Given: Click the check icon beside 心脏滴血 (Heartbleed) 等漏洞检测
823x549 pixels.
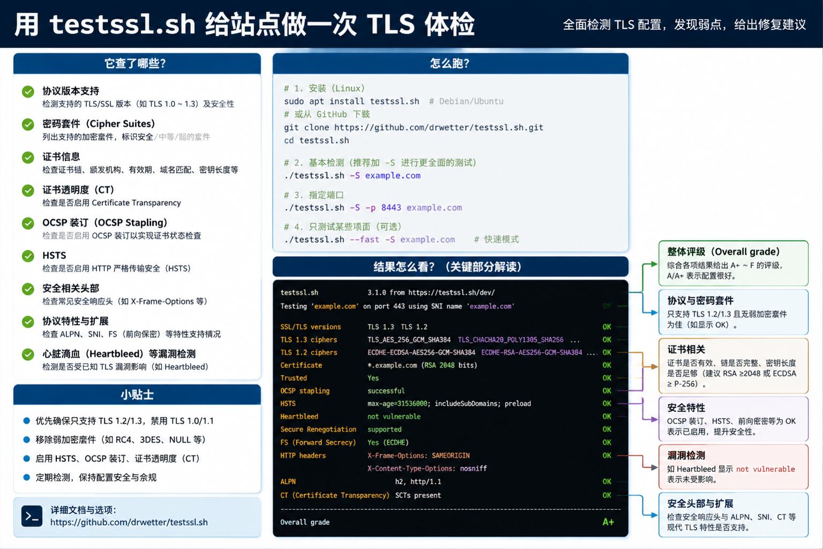Looking at the screenshot, I should click(28, 354).
